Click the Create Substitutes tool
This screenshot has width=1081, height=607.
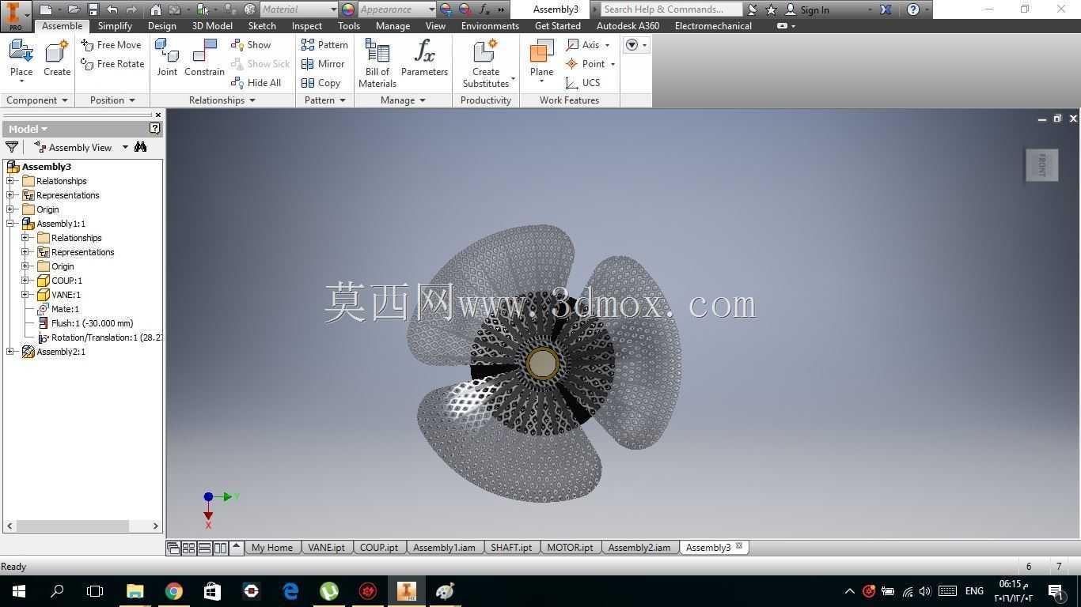[486, 63]
